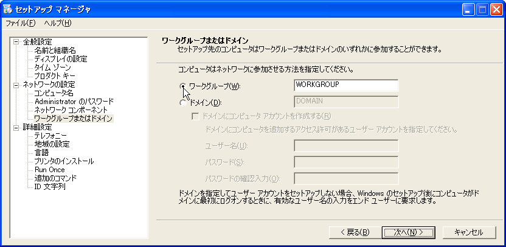Select 地域の設定 in the tree
The width and height of the screenshot is (506, 247).
[x=52, y=144]
